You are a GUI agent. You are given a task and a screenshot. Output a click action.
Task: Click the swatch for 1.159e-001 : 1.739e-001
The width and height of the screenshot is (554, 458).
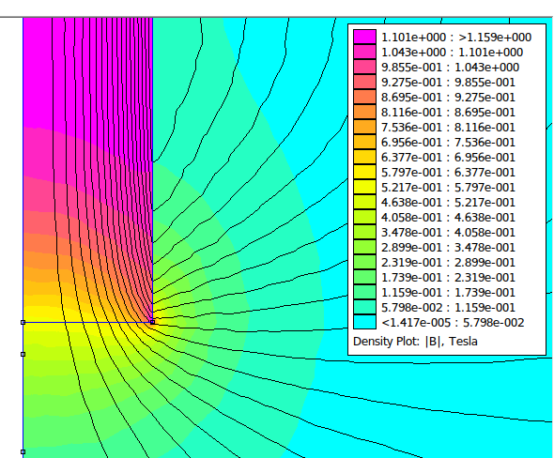coord(364,292)
